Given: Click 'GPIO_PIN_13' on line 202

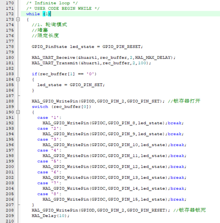Looking at the screenshot, I should (123, 178).
